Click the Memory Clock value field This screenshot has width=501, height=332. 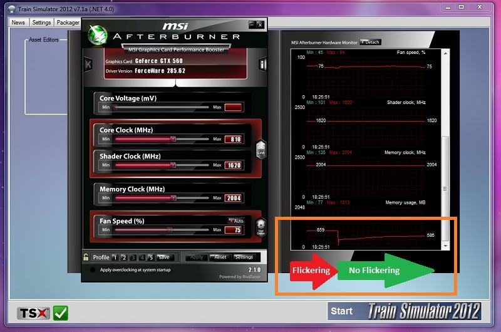point(233,198)
